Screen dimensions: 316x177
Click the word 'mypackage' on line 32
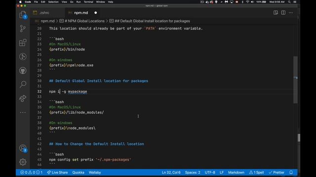pyautogui.click(x=78, y=91)
